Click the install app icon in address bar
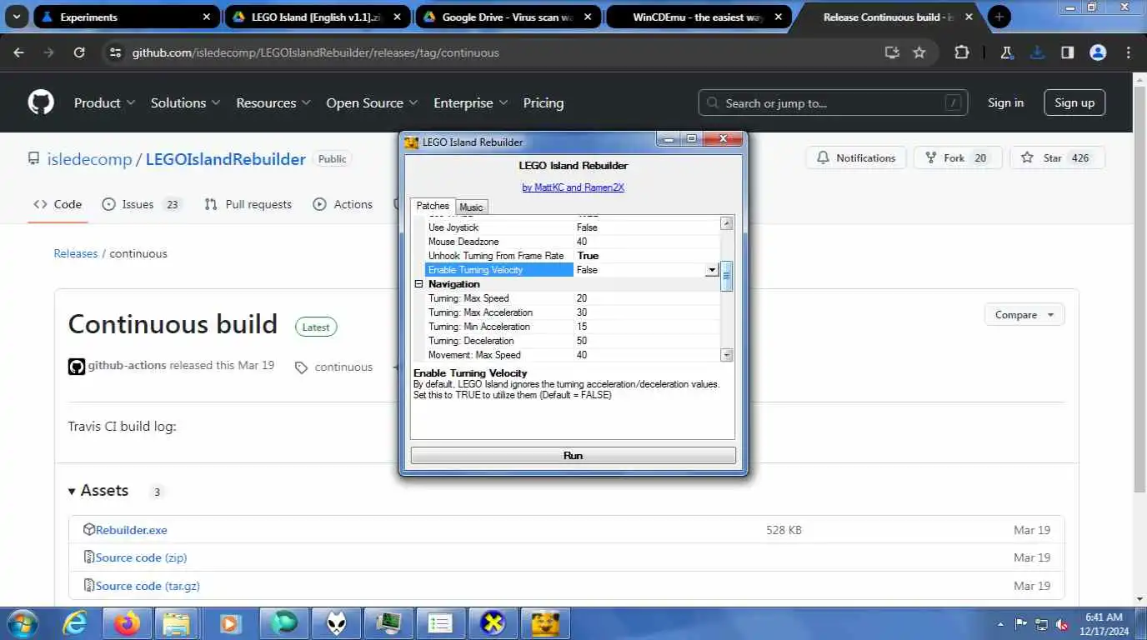Screen dimensions: 1147x640 click(x=892, y=52)
